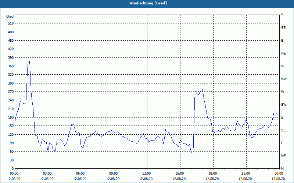Viewport: 294px width, 183px height.
Task: Click the 13.08.20 date label
Action: click(278, 179)
